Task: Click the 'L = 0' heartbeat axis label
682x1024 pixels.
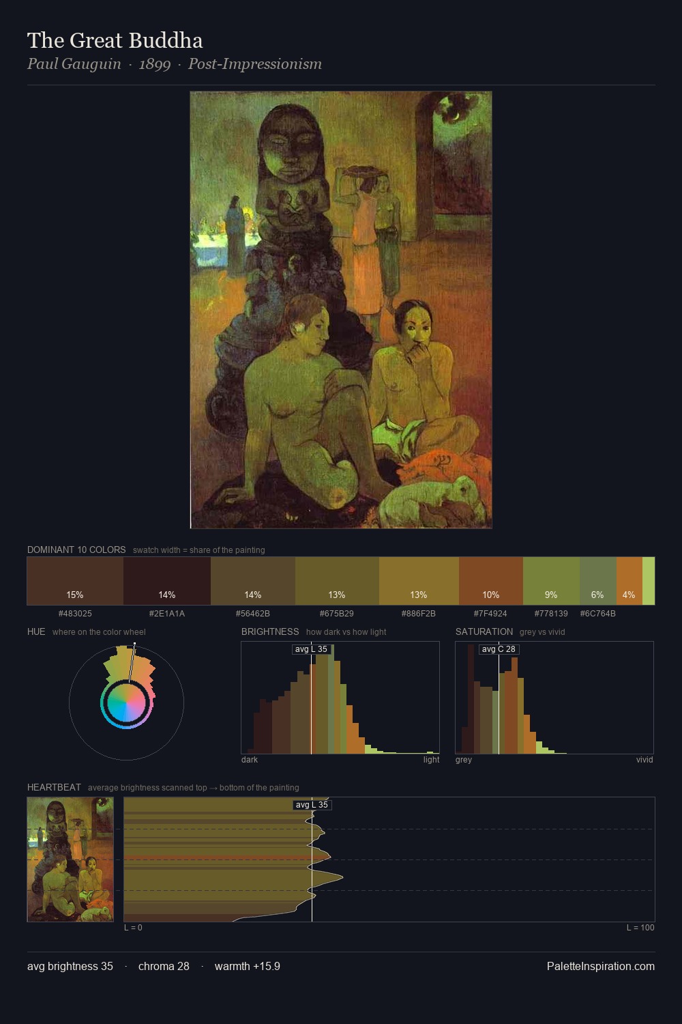Action: tap(133, 927)
